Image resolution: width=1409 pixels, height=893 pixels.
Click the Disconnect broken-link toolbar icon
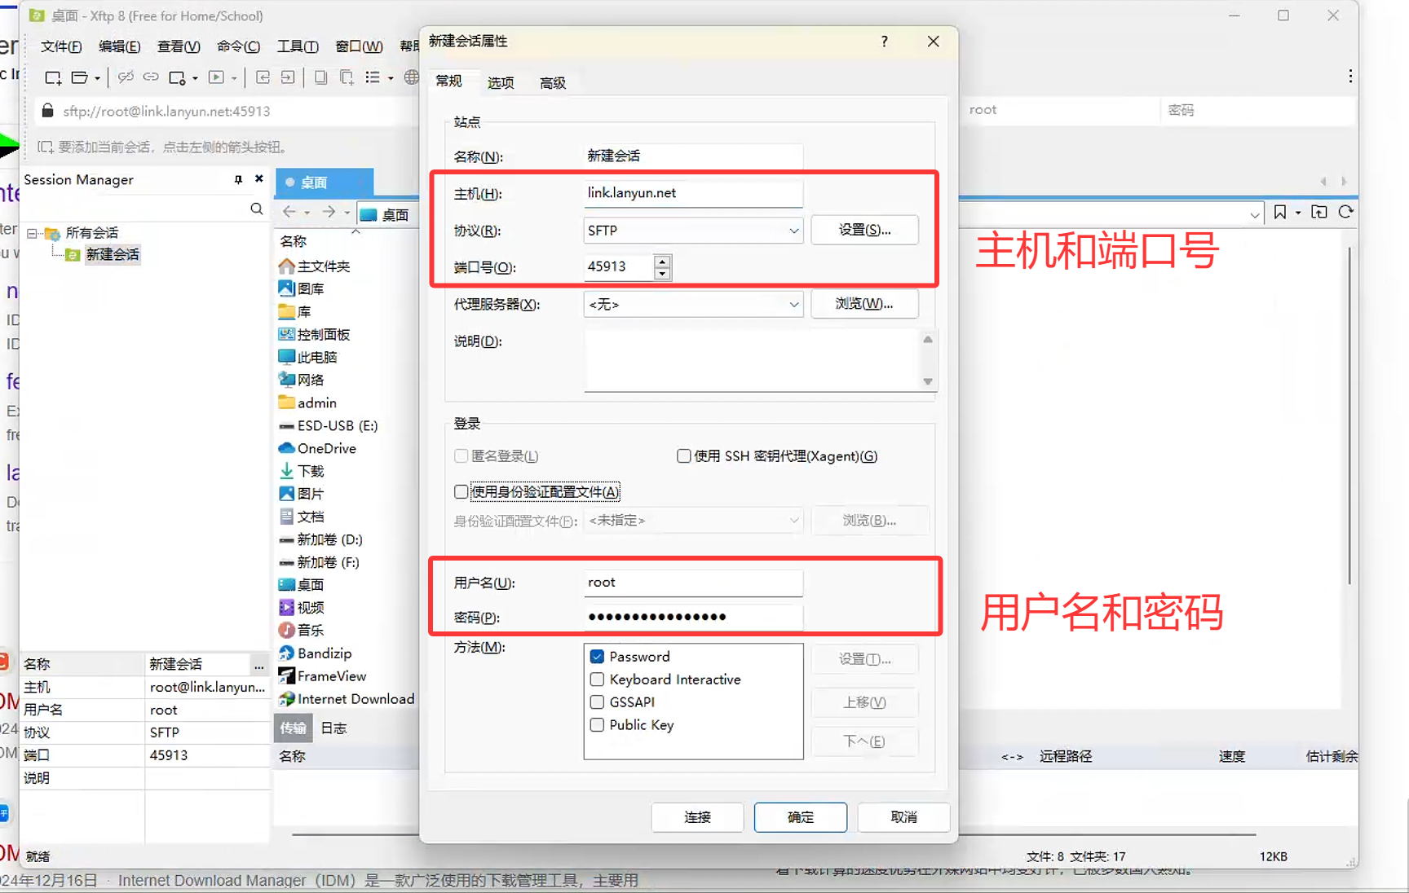click(x=126, y=77)
